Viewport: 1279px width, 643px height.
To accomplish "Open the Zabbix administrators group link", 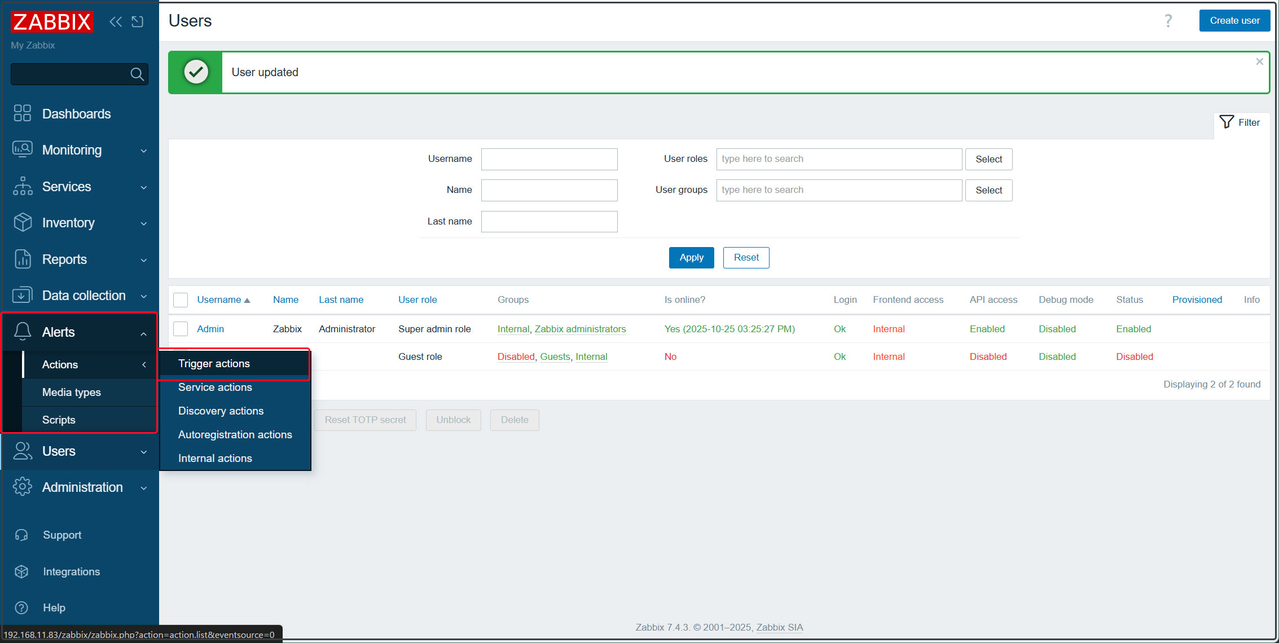I will click(580, 329).
